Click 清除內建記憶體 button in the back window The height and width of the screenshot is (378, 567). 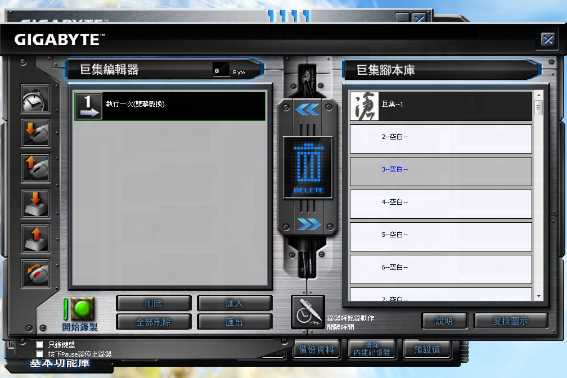point(372,349)
